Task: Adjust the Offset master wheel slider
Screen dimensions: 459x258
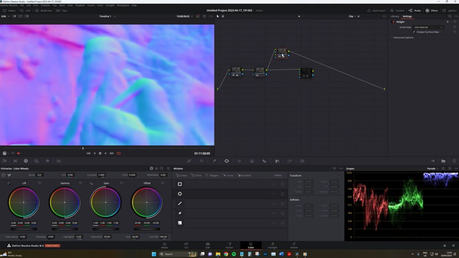Action: (x=147, y=229)
